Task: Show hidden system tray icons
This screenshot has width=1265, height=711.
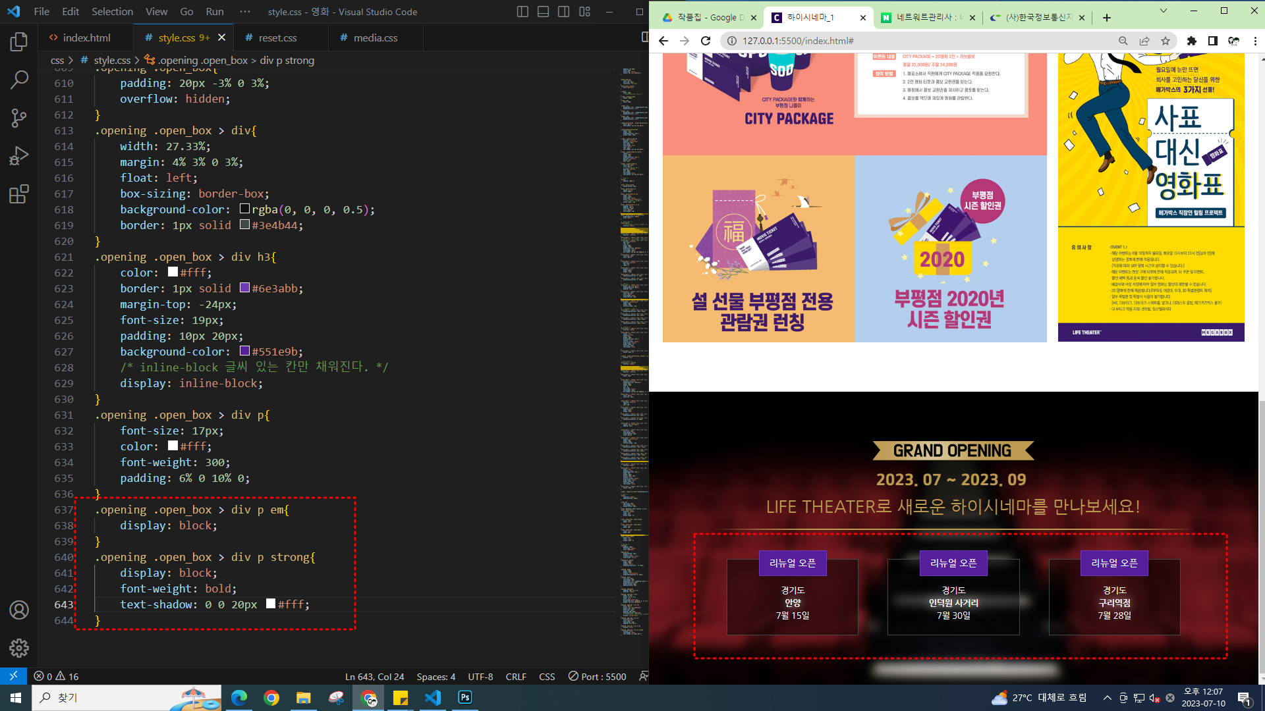Action: pos(1107,698)
